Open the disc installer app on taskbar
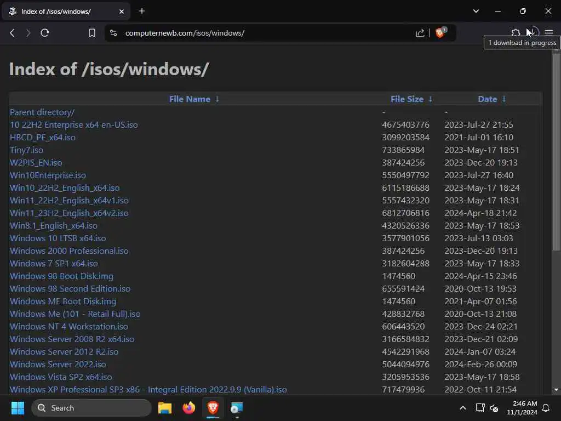 click(237, 408)
